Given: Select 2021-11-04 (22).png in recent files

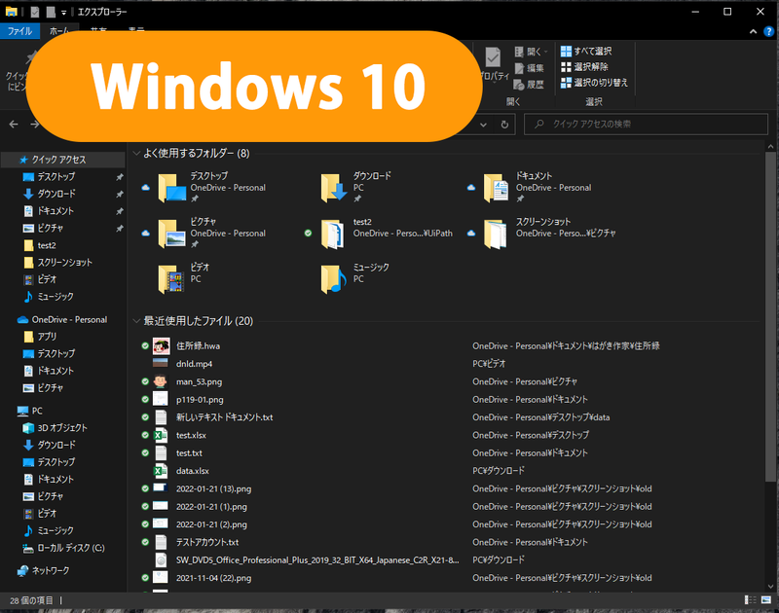Looking at the screenshot, I should click(213, 578).
